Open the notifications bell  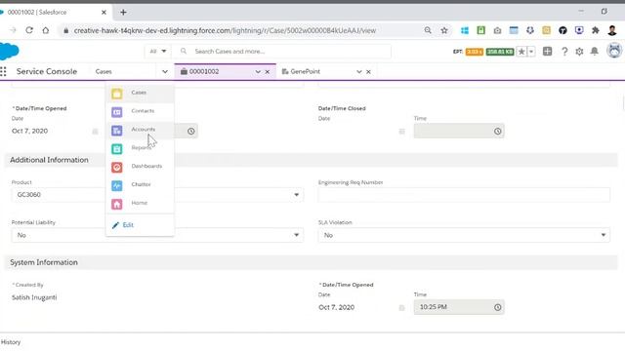(x=595, y=52)
